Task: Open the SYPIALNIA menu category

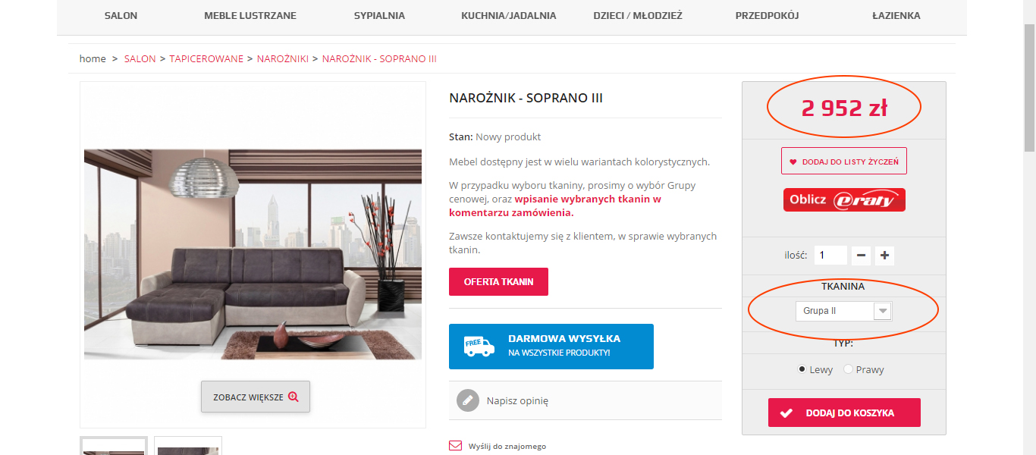Action: [x=379, y=15]
